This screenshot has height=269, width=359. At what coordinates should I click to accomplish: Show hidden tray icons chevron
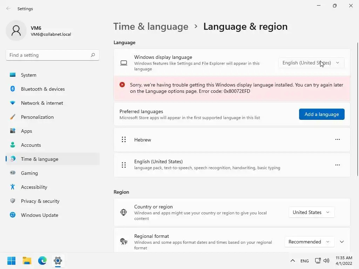pyautogui.click(x=293, y=261)
